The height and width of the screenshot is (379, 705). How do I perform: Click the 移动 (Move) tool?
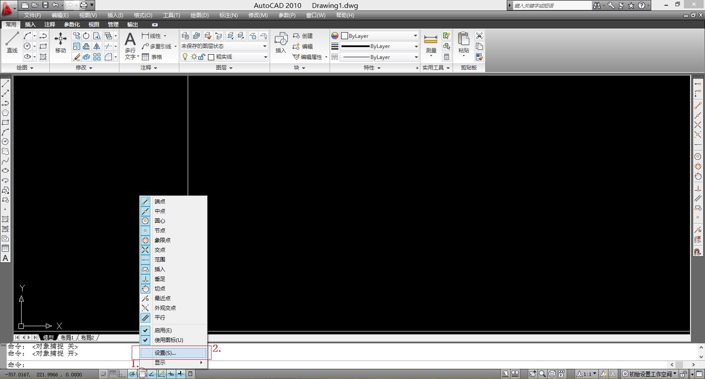point(60,42)
